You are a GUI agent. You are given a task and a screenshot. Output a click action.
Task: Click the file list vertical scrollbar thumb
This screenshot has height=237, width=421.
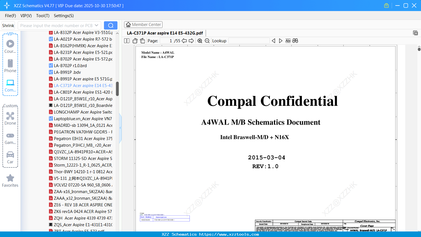(x=117, y=89)
